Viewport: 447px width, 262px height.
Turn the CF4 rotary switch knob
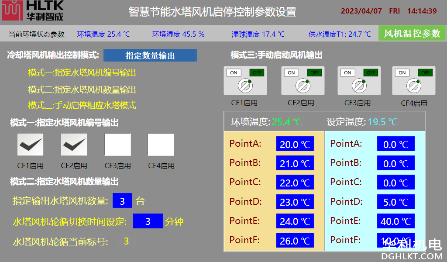[x=414, y=86]
